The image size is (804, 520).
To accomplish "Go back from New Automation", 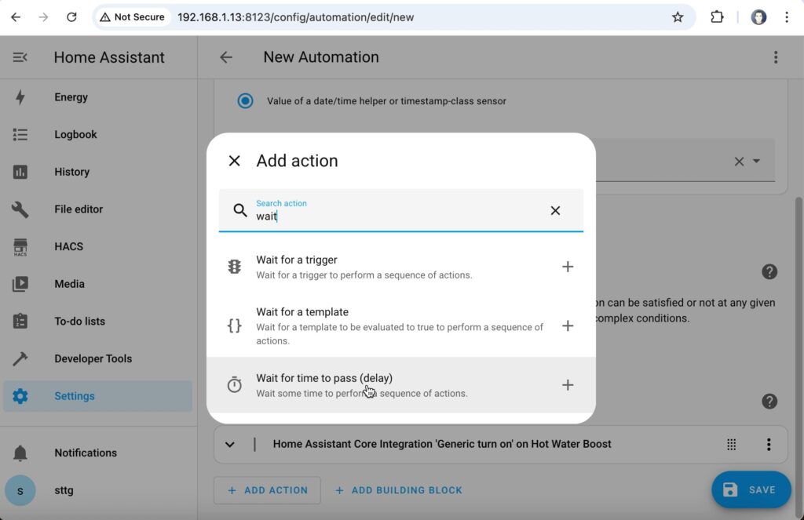I will [x=226, y=57].
